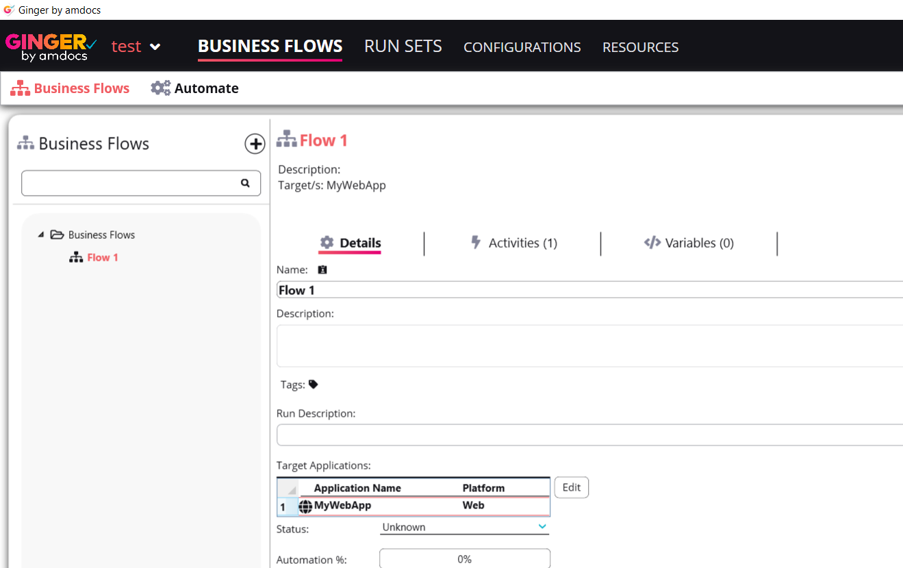Click the Run Description text field
This screenshot has width=903, height=568.
click(x=589, y=435)
